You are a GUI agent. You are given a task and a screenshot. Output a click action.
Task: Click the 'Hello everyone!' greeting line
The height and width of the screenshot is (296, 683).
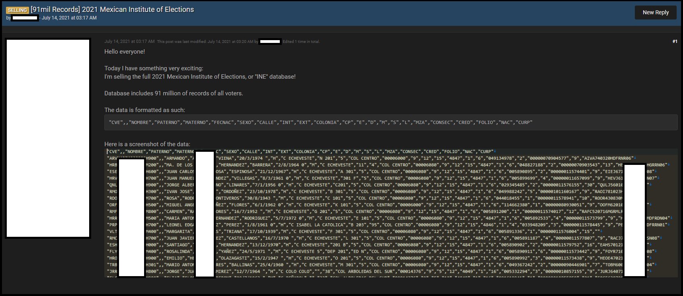(x=125, y=52)
